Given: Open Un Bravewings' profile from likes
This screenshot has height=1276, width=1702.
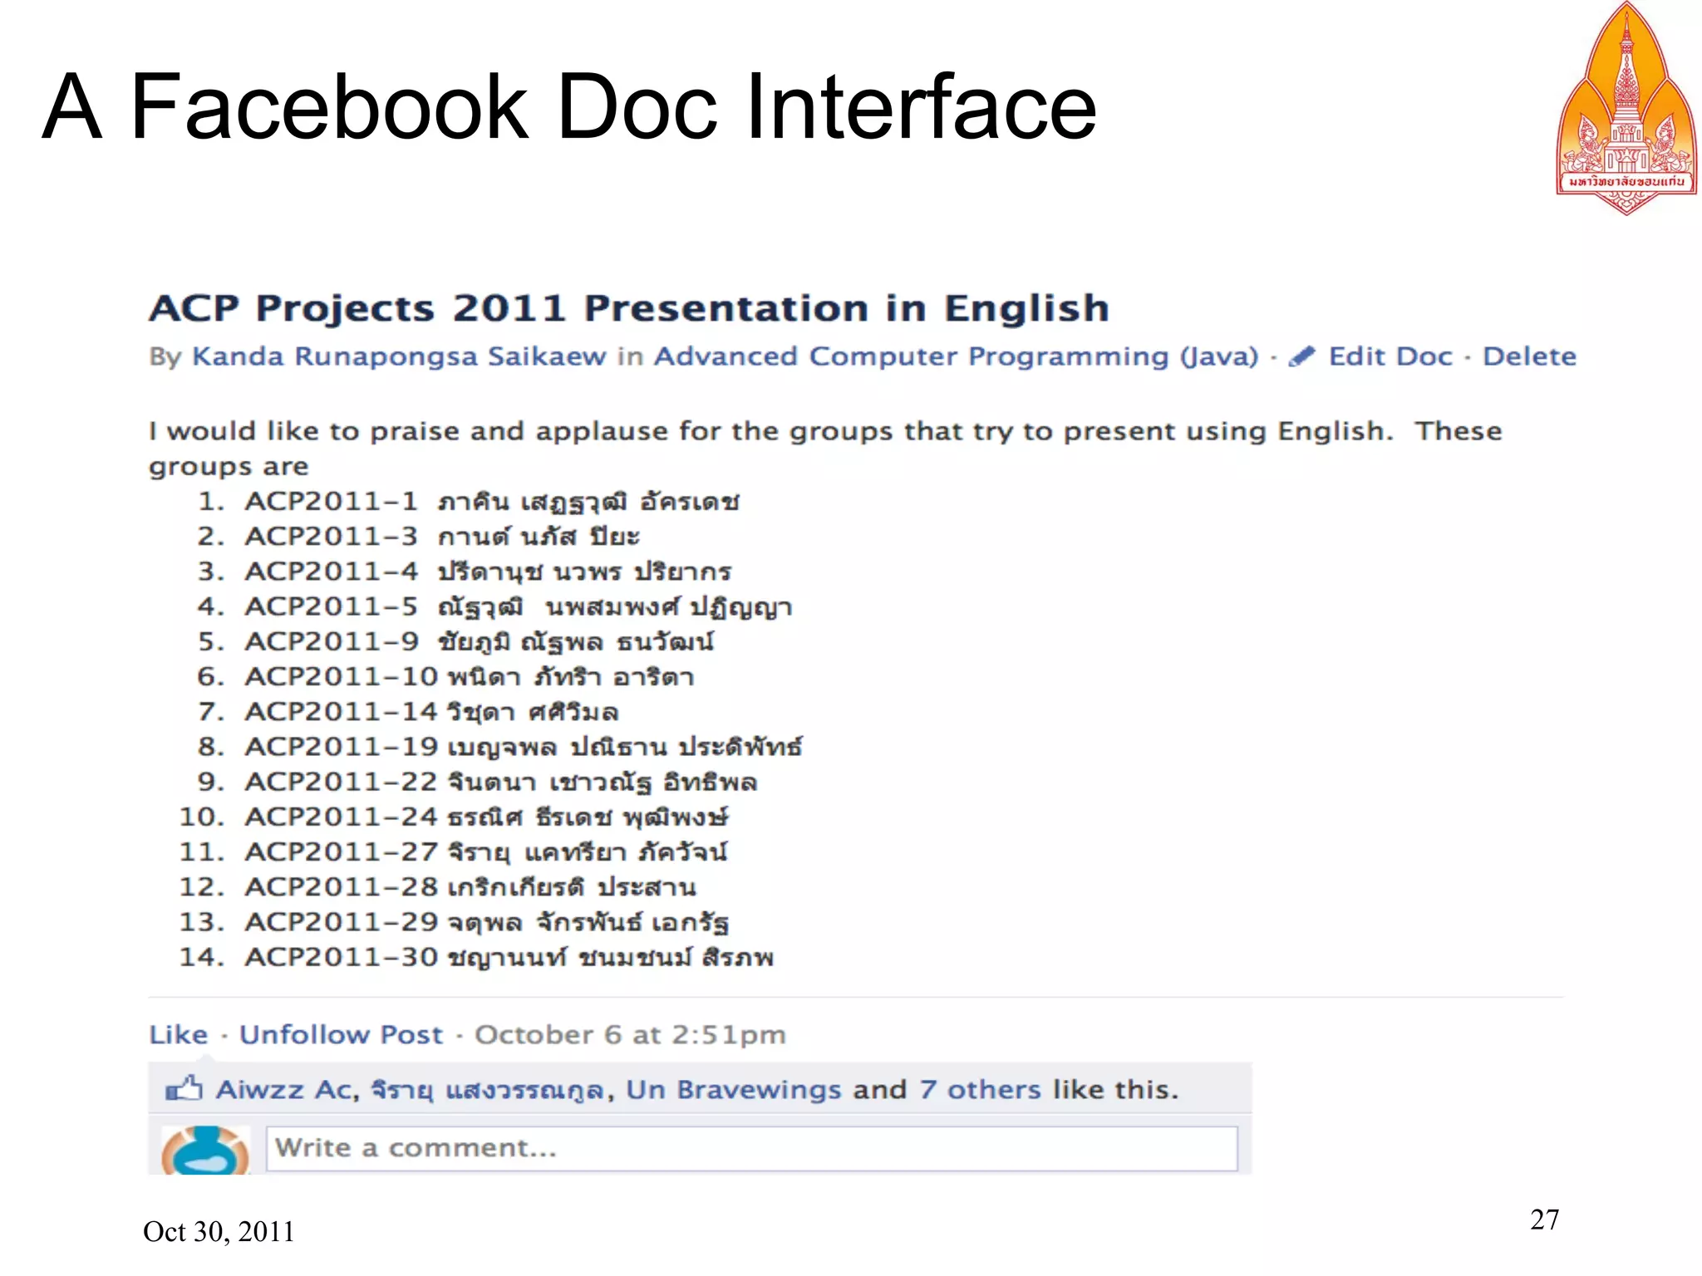Looking at the screenshot, I should [733, 1089].
